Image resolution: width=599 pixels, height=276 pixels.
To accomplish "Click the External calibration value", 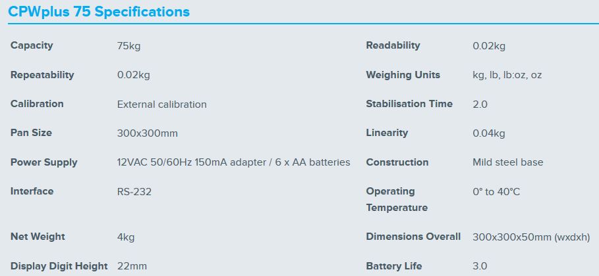I will (161, 104).
